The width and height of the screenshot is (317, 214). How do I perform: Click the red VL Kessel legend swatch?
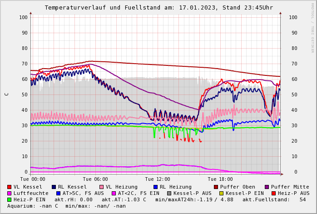click(x=9, y=187)
